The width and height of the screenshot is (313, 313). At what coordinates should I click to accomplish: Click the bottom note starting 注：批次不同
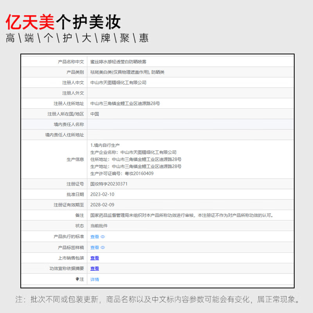[x=157, y=299]
